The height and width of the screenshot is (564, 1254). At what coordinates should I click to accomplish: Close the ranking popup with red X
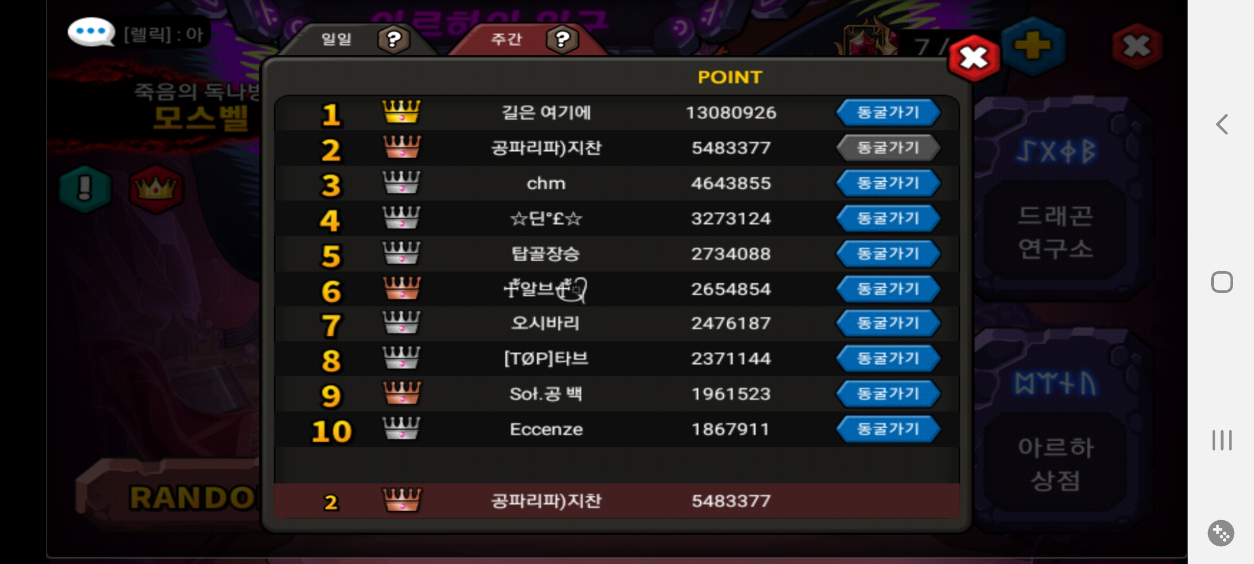(x=974, y=58)
